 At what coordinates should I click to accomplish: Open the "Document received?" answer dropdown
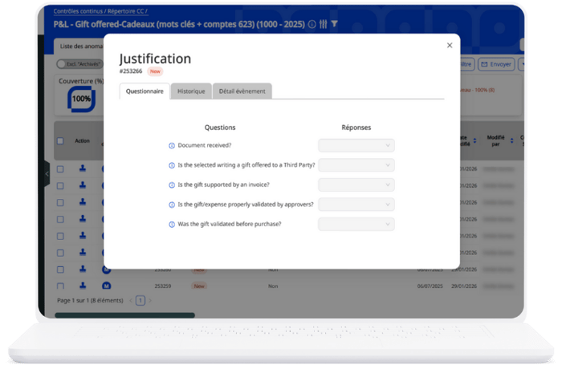(x=356, y=145)
